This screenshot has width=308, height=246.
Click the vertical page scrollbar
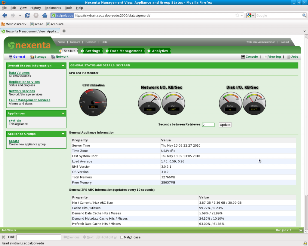[306, 117]
